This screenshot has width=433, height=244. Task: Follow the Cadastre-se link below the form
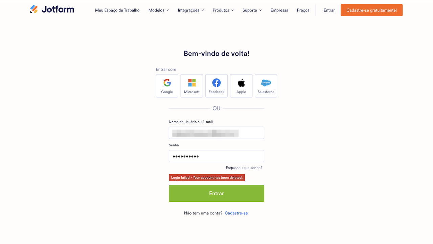pyautogui.click(x=236, y=213)
